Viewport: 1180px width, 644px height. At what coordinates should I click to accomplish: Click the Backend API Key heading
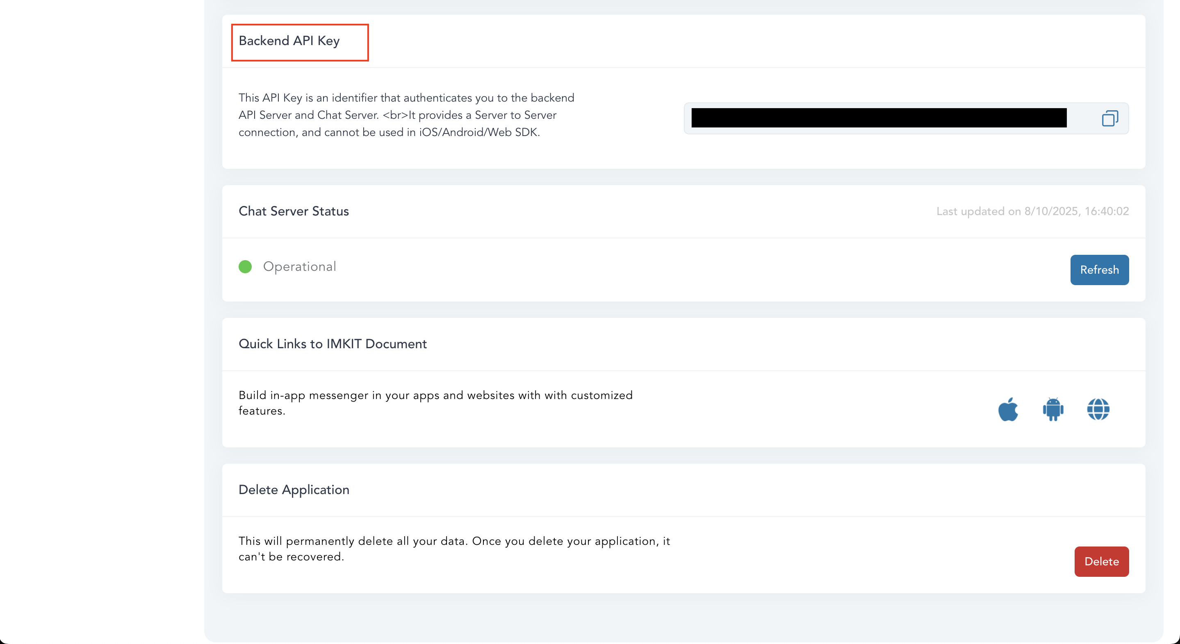click(289, 41)
